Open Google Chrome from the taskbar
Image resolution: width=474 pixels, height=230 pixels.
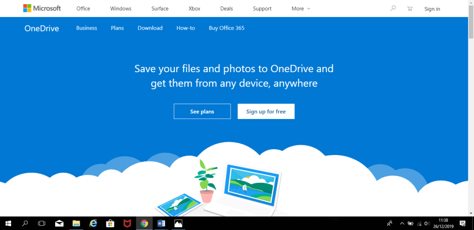(144, 223)
